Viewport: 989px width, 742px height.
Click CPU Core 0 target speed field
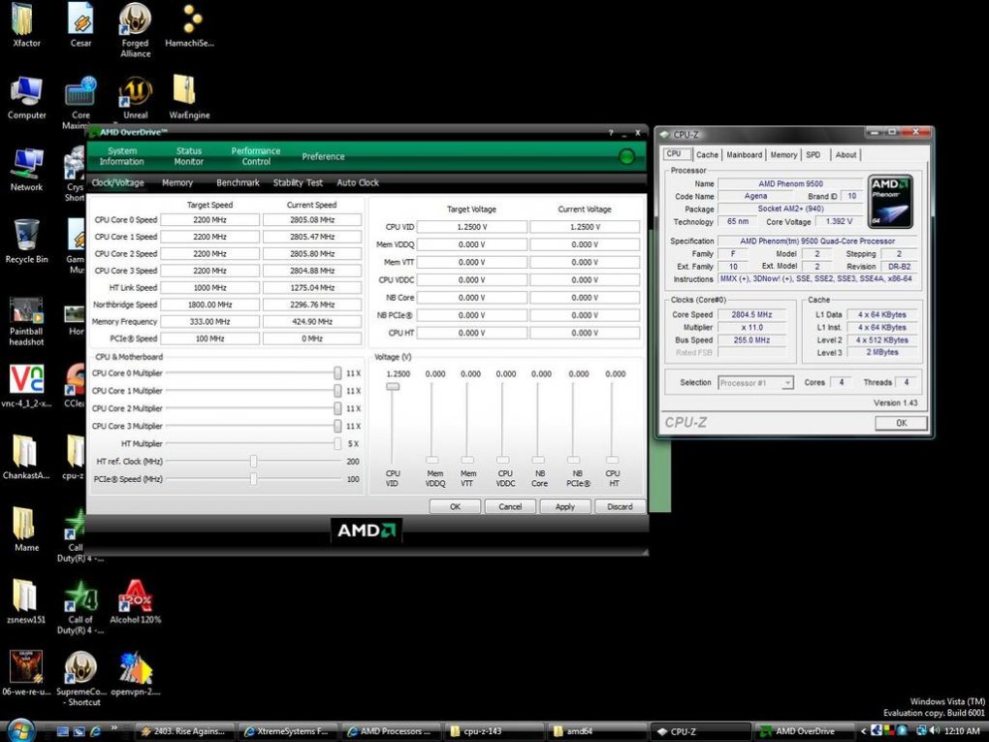pyautogui.click(x=209, y=219)
